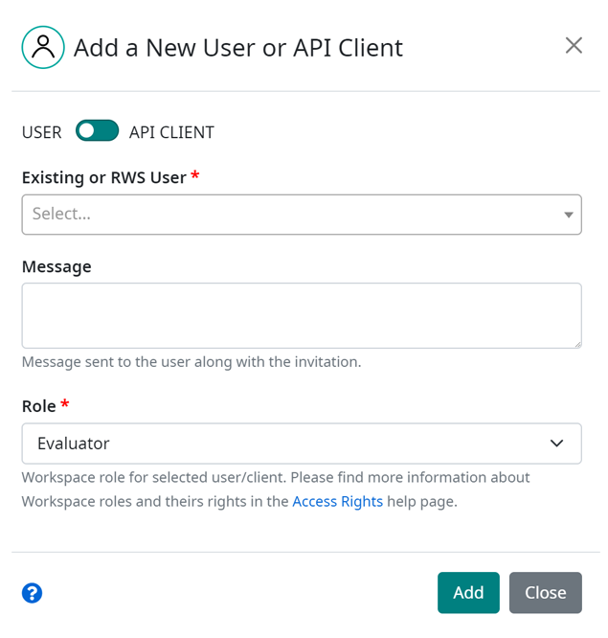Click the Message field label

tap(56, 267)
